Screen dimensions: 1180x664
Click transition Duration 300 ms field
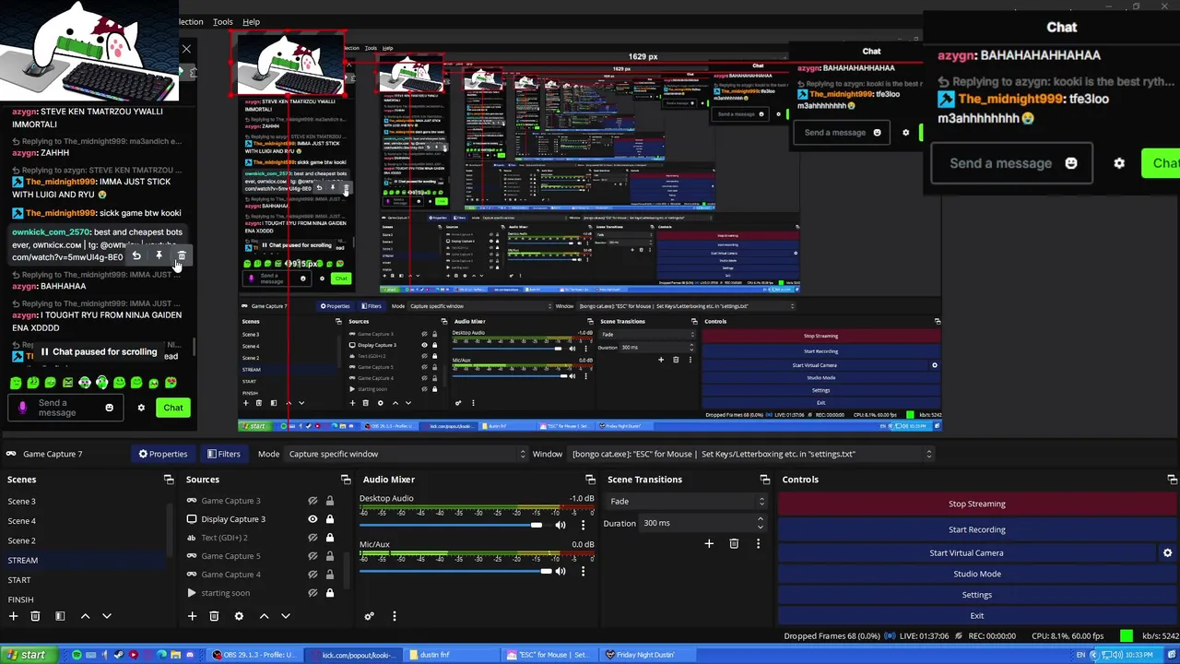click(x=703, y=523)
